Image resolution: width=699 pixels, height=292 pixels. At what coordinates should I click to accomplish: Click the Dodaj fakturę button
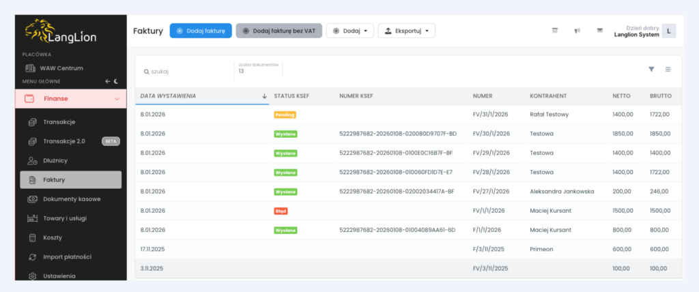201,31
